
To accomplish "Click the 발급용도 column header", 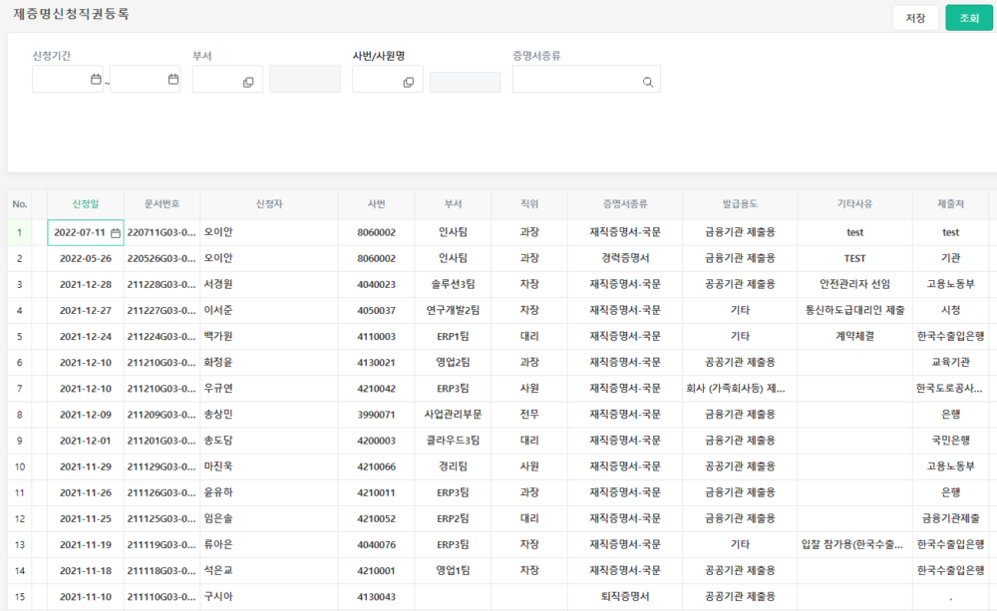I will point(739,203).
